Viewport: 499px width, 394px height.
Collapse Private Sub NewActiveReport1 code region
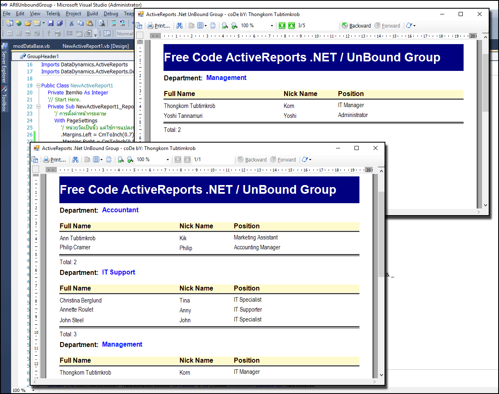point(38,107)
